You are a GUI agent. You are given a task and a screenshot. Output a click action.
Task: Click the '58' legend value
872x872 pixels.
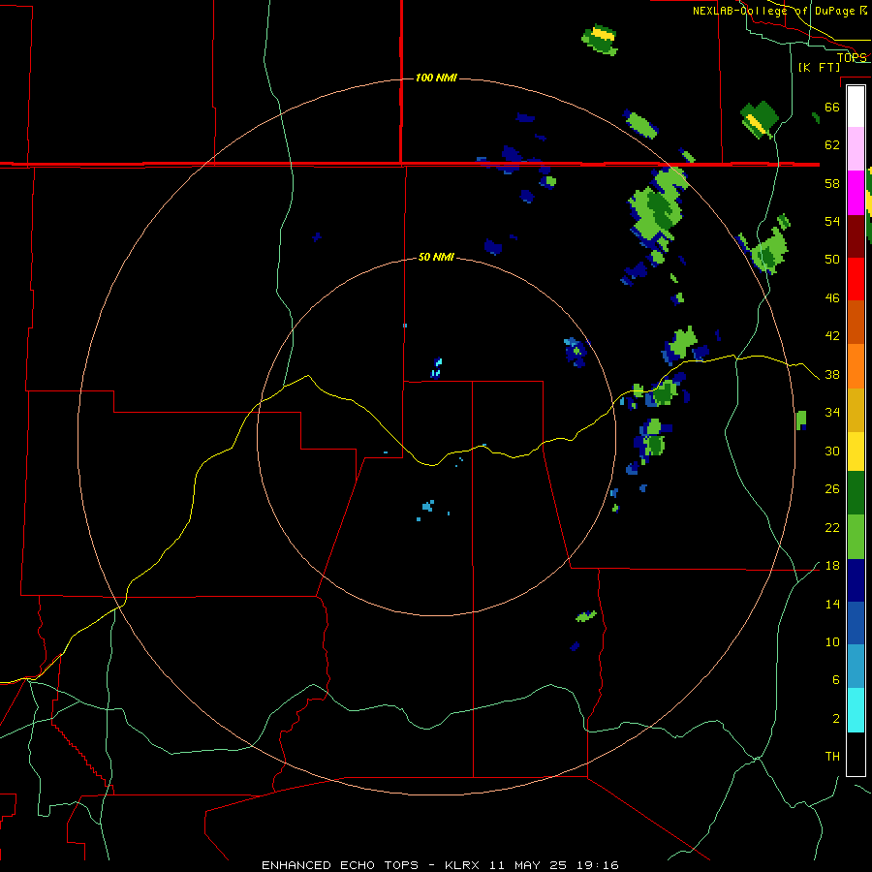point(832,183)
